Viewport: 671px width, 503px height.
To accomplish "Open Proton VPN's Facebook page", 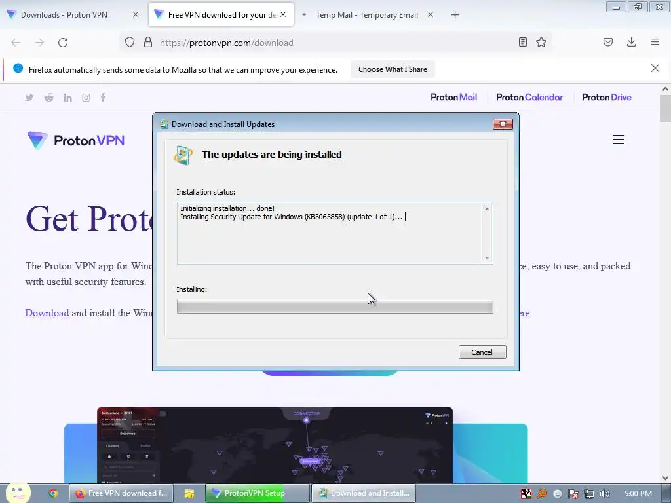I will (x=103, y=98).
